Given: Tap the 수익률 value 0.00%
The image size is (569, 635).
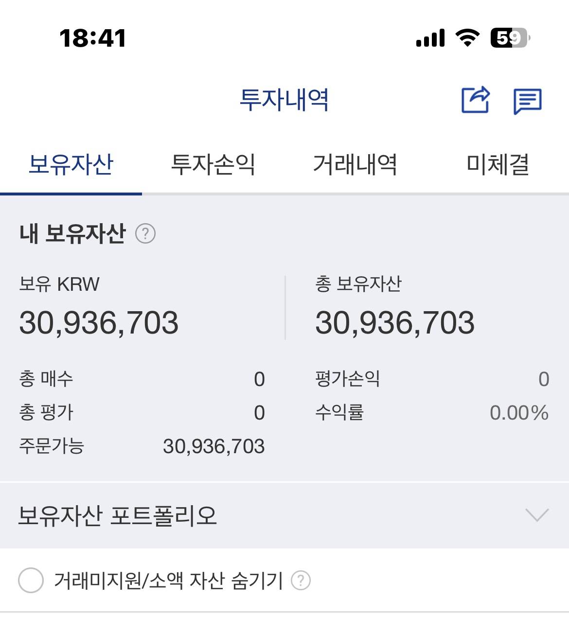Looking at the screenshot, I should [519, 413].
